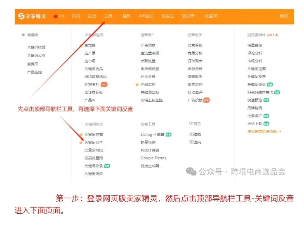
Task: Open 经营看板 under 经营助手
Action: 195,45
